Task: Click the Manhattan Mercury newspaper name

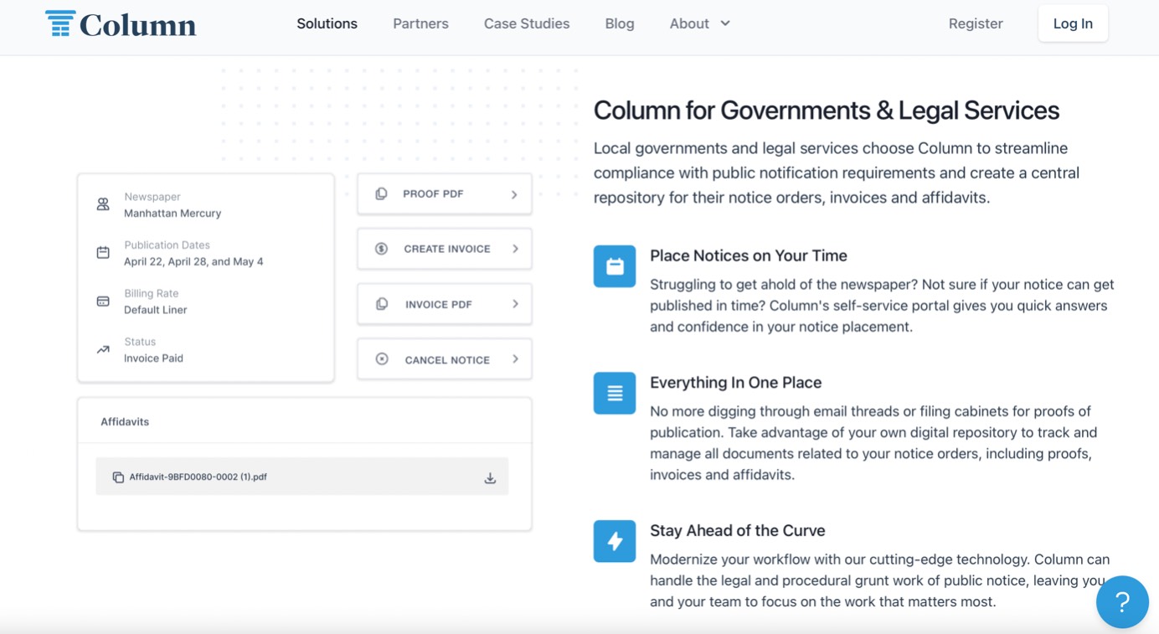Action: point(173,214)
